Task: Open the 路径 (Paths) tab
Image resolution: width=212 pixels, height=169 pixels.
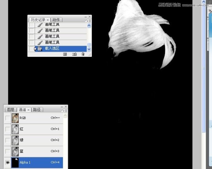Action: click(37, 109)
